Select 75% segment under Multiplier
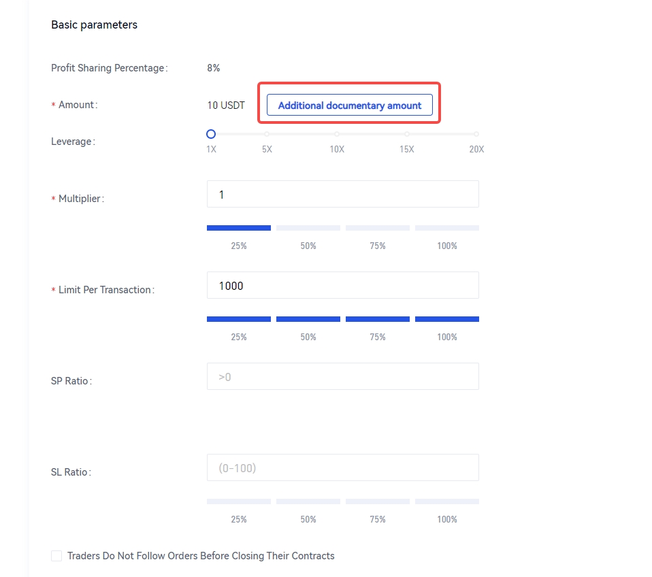The width and height of the screenshot is (652, 577). [378, 228]
